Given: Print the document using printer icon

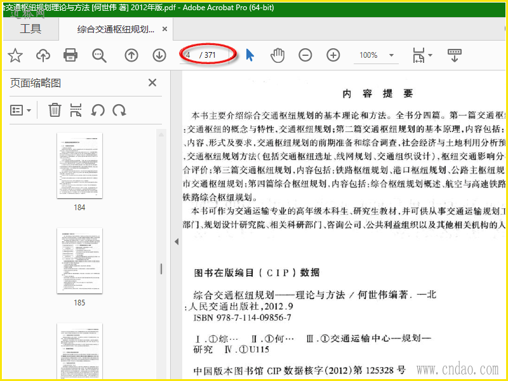Looking at the screenshot, I should pyautogui.click(x=70, y=55).
